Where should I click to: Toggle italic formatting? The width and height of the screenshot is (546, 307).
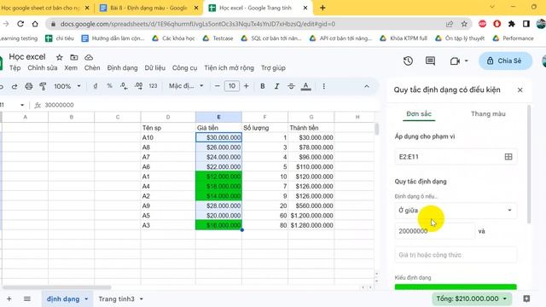[276, 86]
